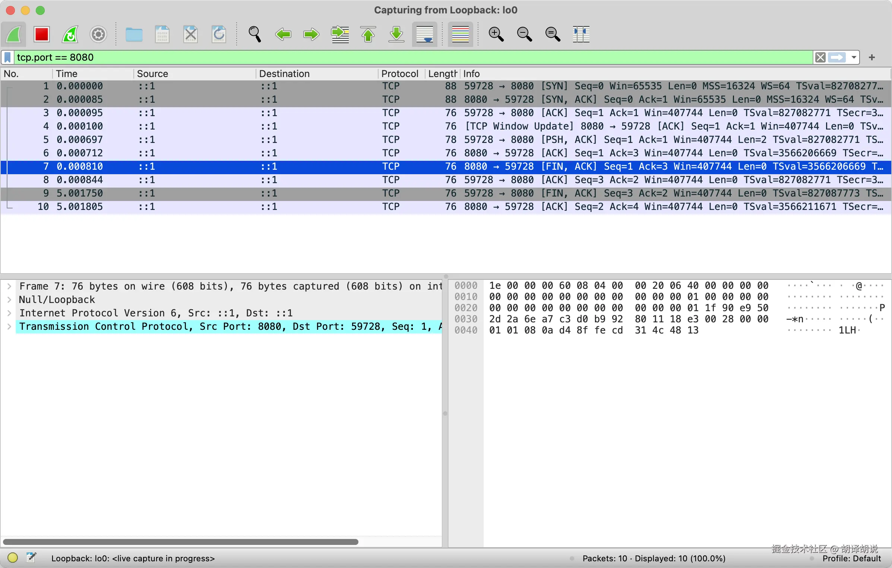The width and height of the screenshot is (892, 568).
Task: Click the tcp.port == 8080 filter field
Action: 410,57
